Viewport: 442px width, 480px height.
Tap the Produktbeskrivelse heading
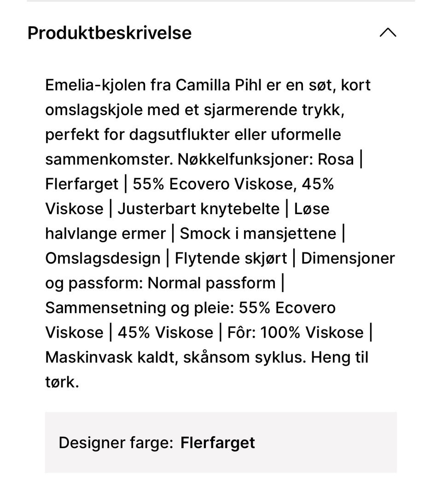[x=109, y=33]
